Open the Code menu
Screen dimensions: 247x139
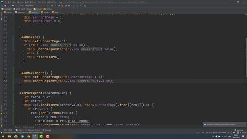[27, 2]
